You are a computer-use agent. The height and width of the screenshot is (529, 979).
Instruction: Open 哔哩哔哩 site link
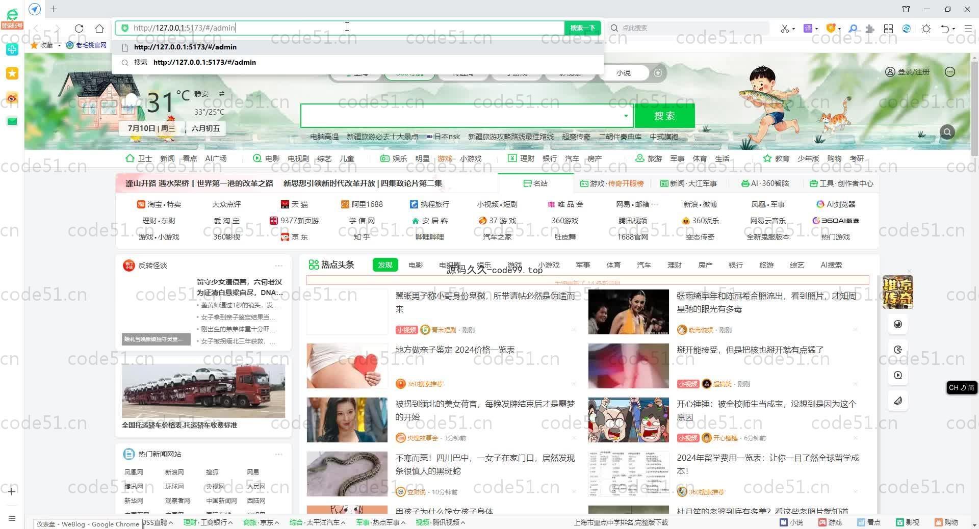click(429, 237)
